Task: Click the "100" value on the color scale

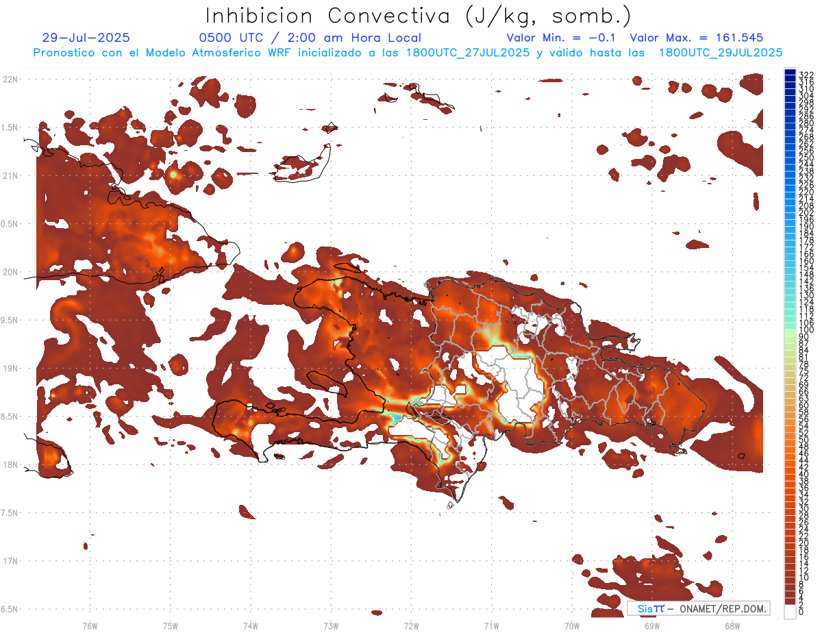Action: point(806,330)
